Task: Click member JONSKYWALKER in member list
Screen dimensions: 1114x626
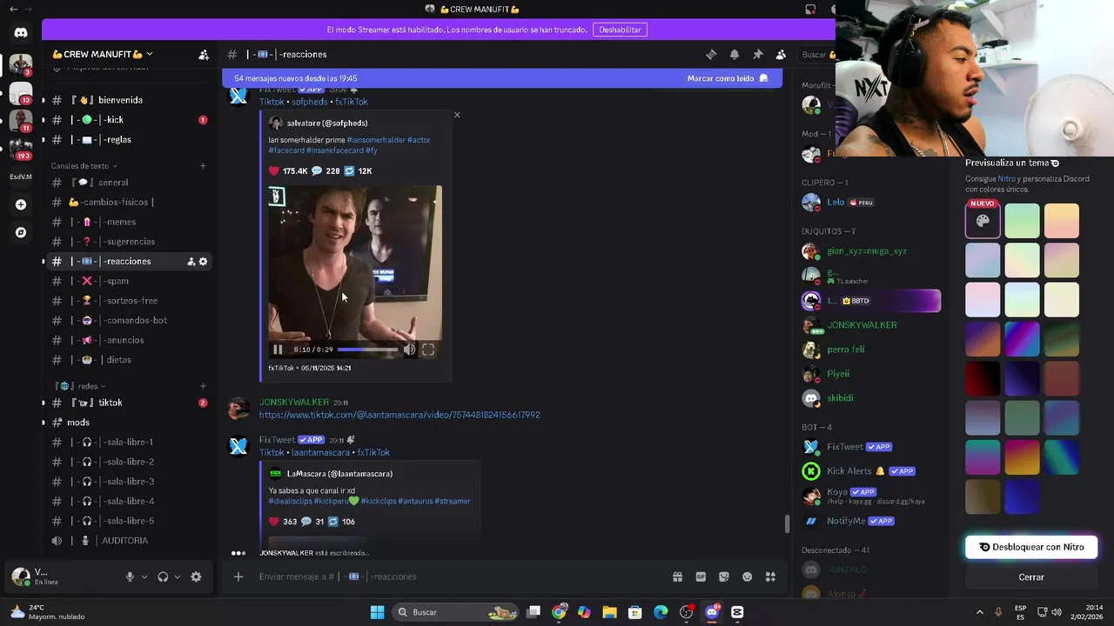Action: point(862,325)
